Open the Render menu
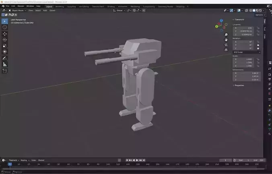 pos(21,6)
